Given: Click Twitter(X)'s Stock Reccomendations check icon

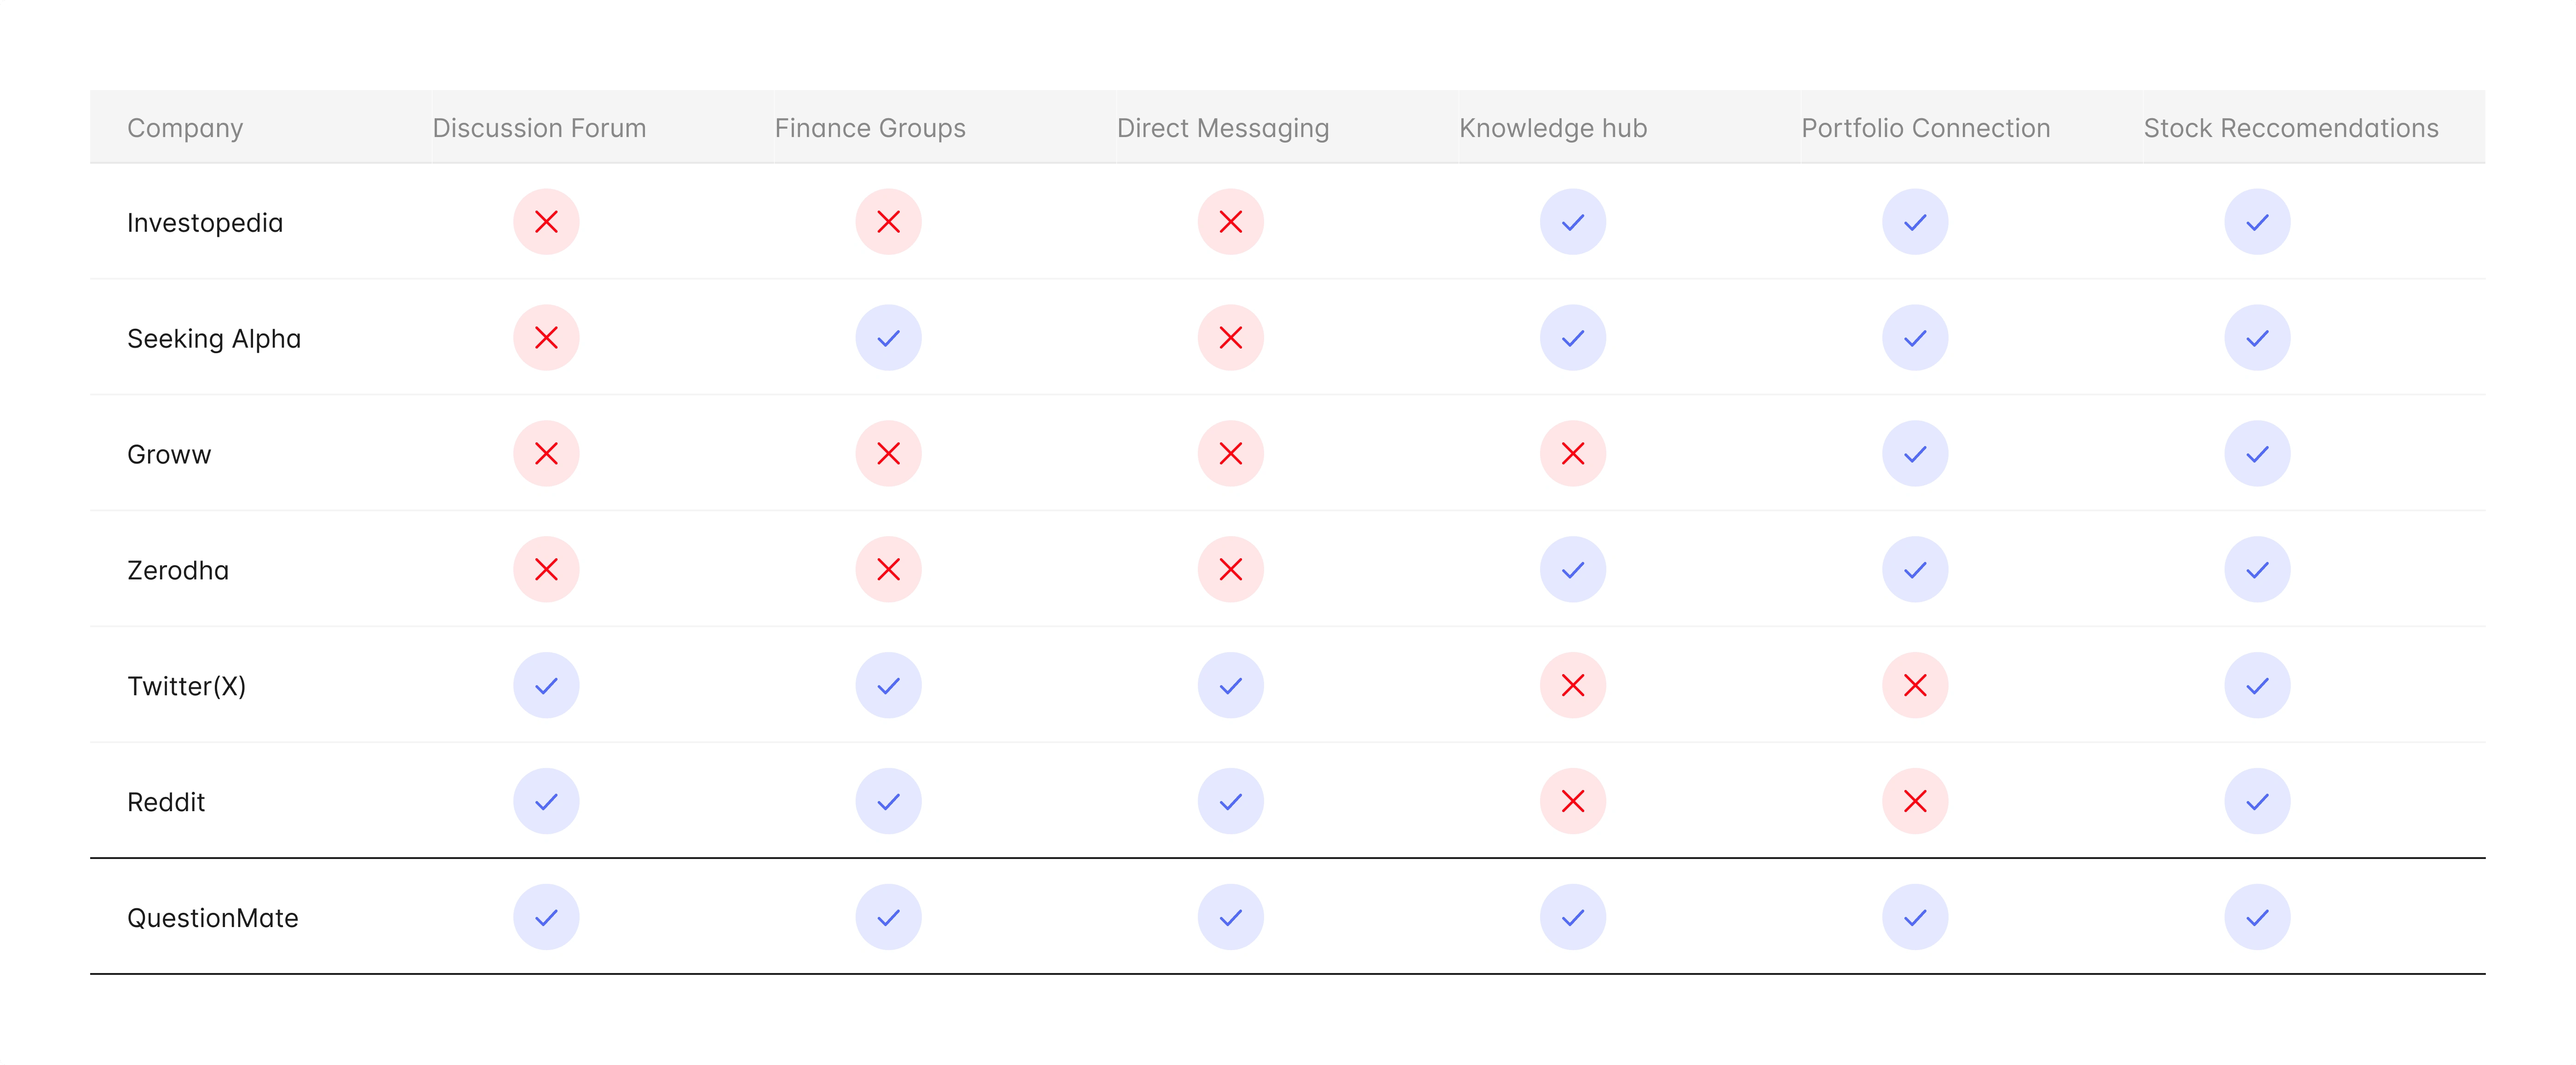Looking at the screenshot, I should [2257, 686].
